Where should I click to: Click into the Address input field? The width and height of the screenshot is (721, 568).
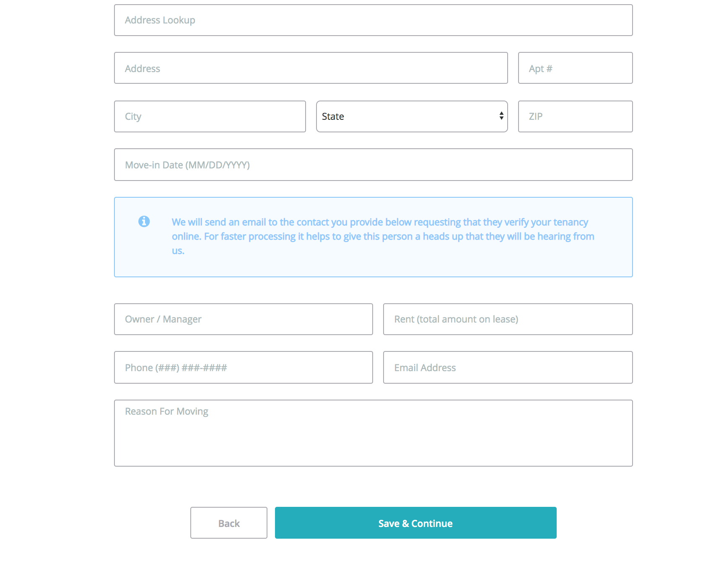[311, 68]
